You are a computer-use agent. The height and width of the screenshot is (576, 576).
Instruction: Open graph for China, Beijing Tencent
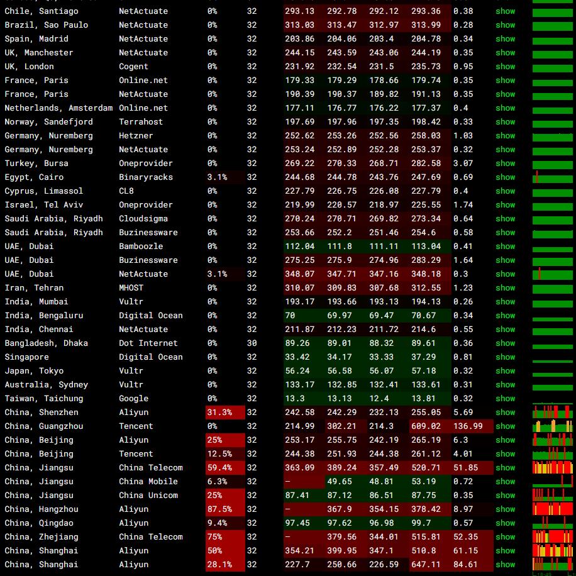[x=553, y=453]
